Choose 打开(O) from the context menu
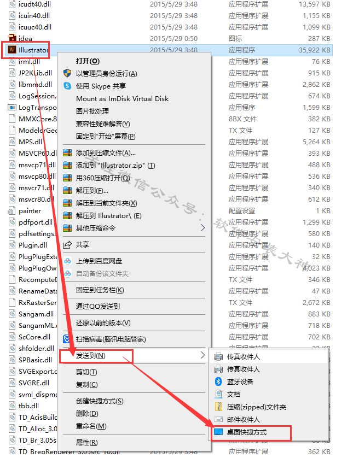The height and width of the screenshot is (458, 353). tap(88, 61)
